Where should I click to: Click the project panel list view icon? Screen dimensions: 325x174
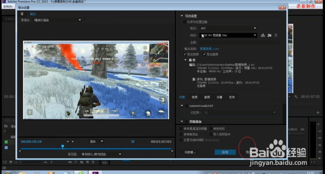pos(6,162)
